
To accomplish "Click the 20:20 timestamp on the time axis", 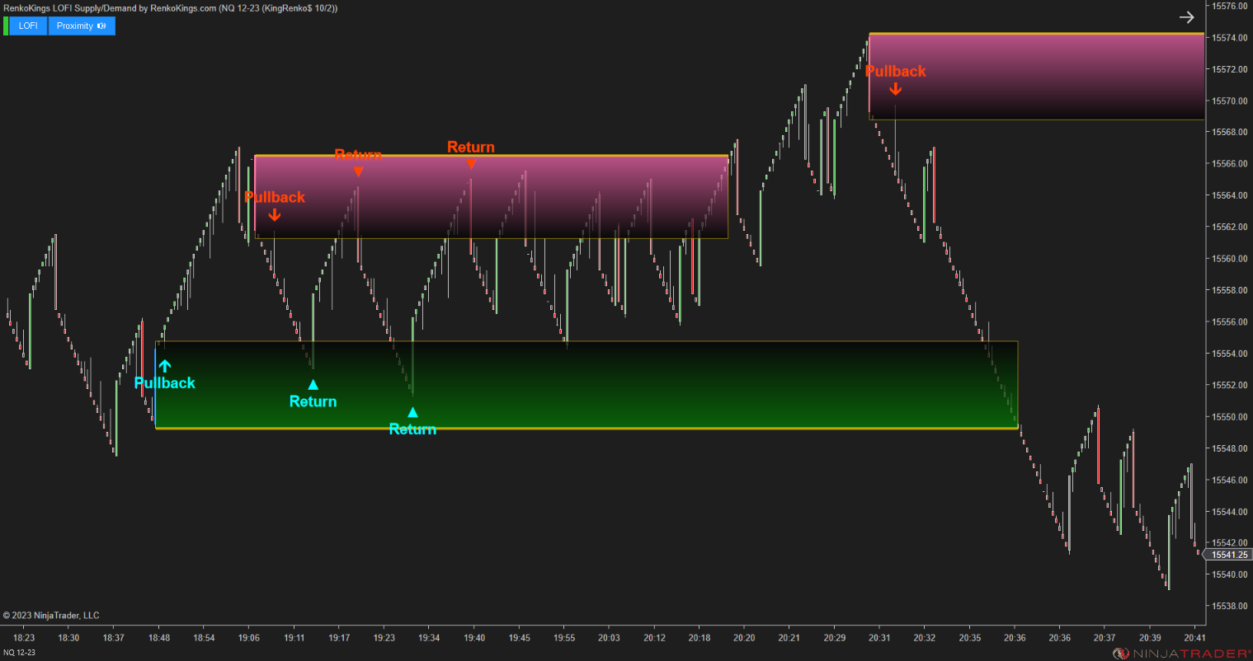I will tap(743, 637).
